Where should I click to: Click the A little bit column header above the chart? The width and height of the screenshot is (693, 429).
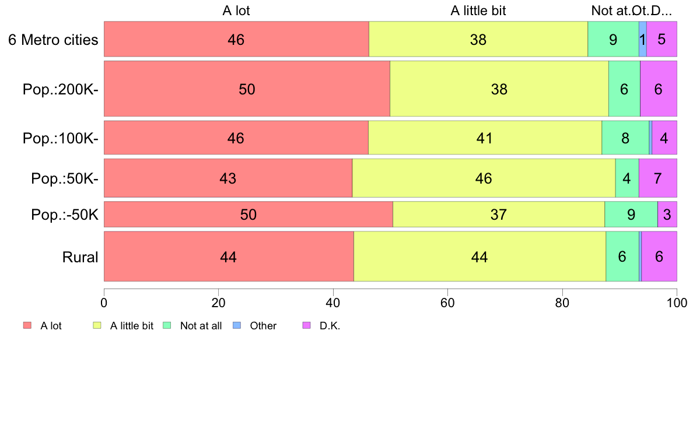[x=478, y=10]
